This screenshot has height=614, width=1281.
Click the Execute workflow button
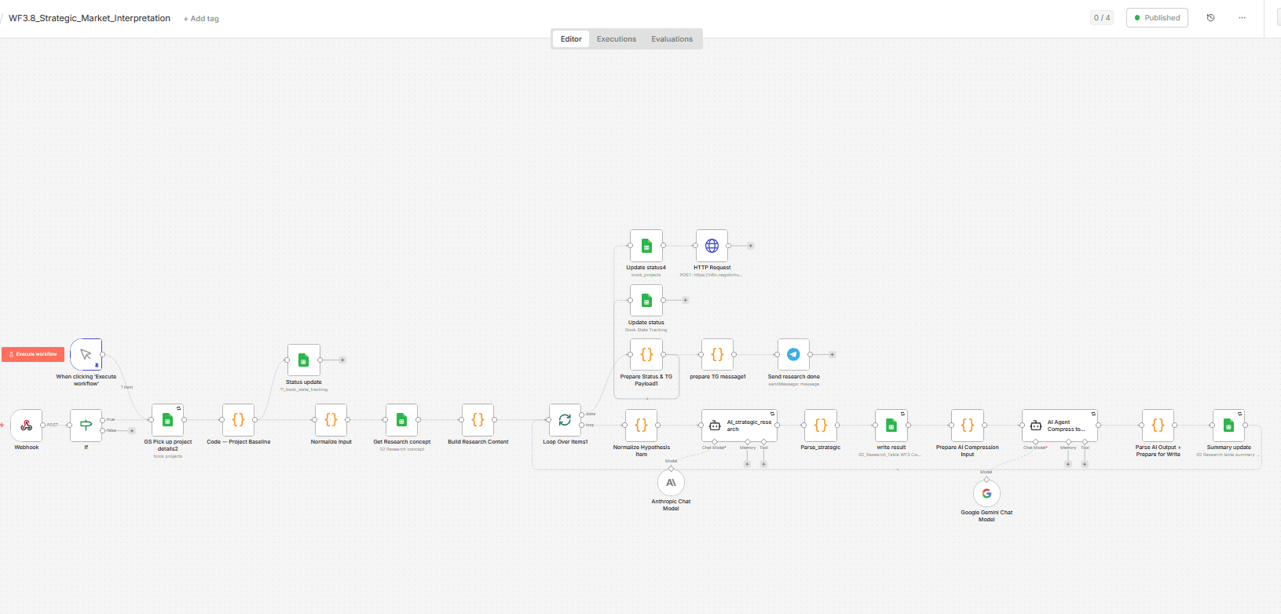pyautogui.click(x=33, y=354)
